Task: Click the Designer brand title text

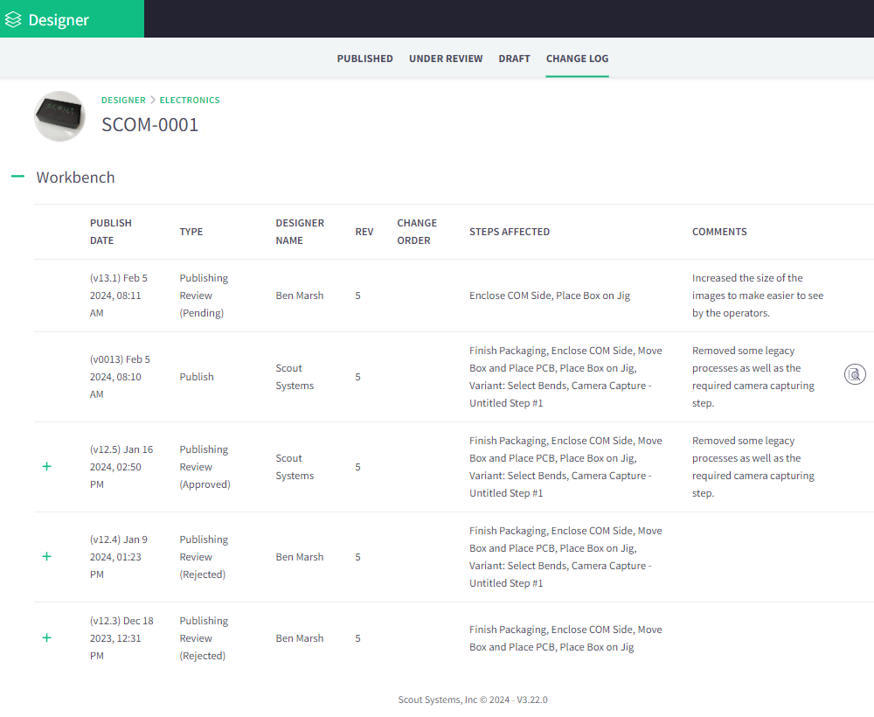Action: (59, 19)
